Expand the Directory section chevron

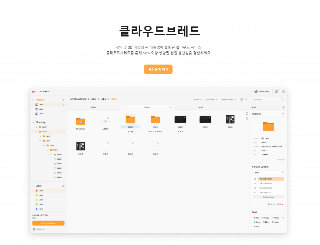pos(33,122)
